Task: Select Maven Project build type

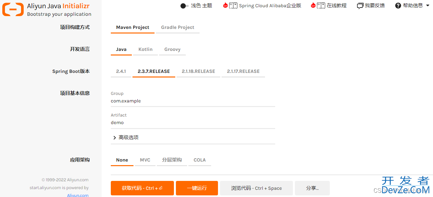Action: pyautogui.click(x=132, y=27)
